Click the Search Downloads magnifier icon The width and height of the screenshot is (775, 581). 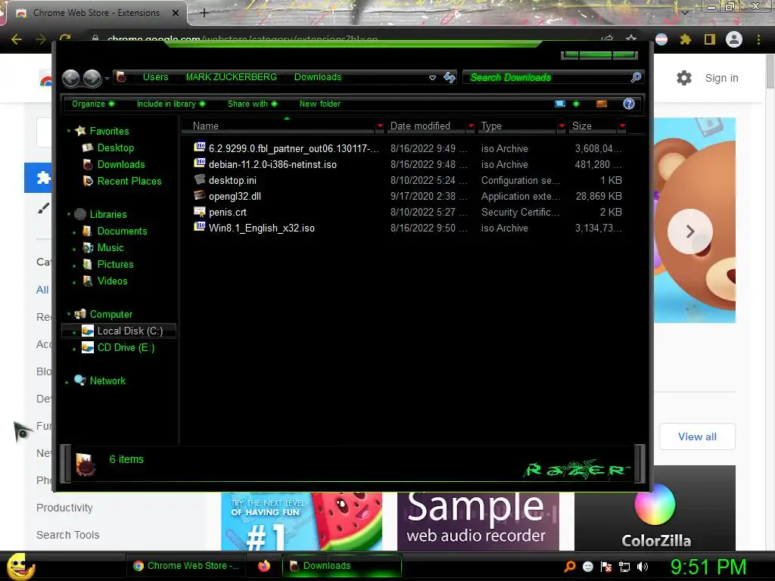[x=636, y=77]
